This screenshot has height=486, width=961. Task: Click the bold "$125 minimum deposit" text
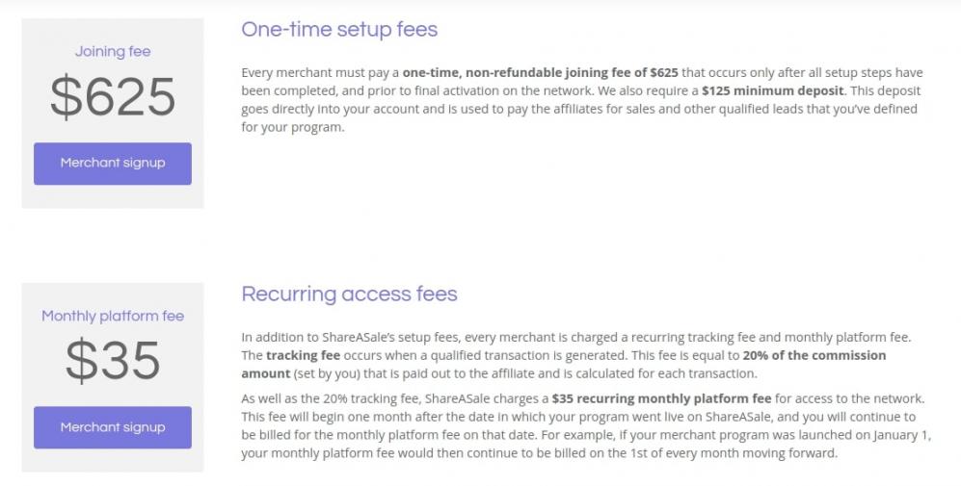pos(772,91)
